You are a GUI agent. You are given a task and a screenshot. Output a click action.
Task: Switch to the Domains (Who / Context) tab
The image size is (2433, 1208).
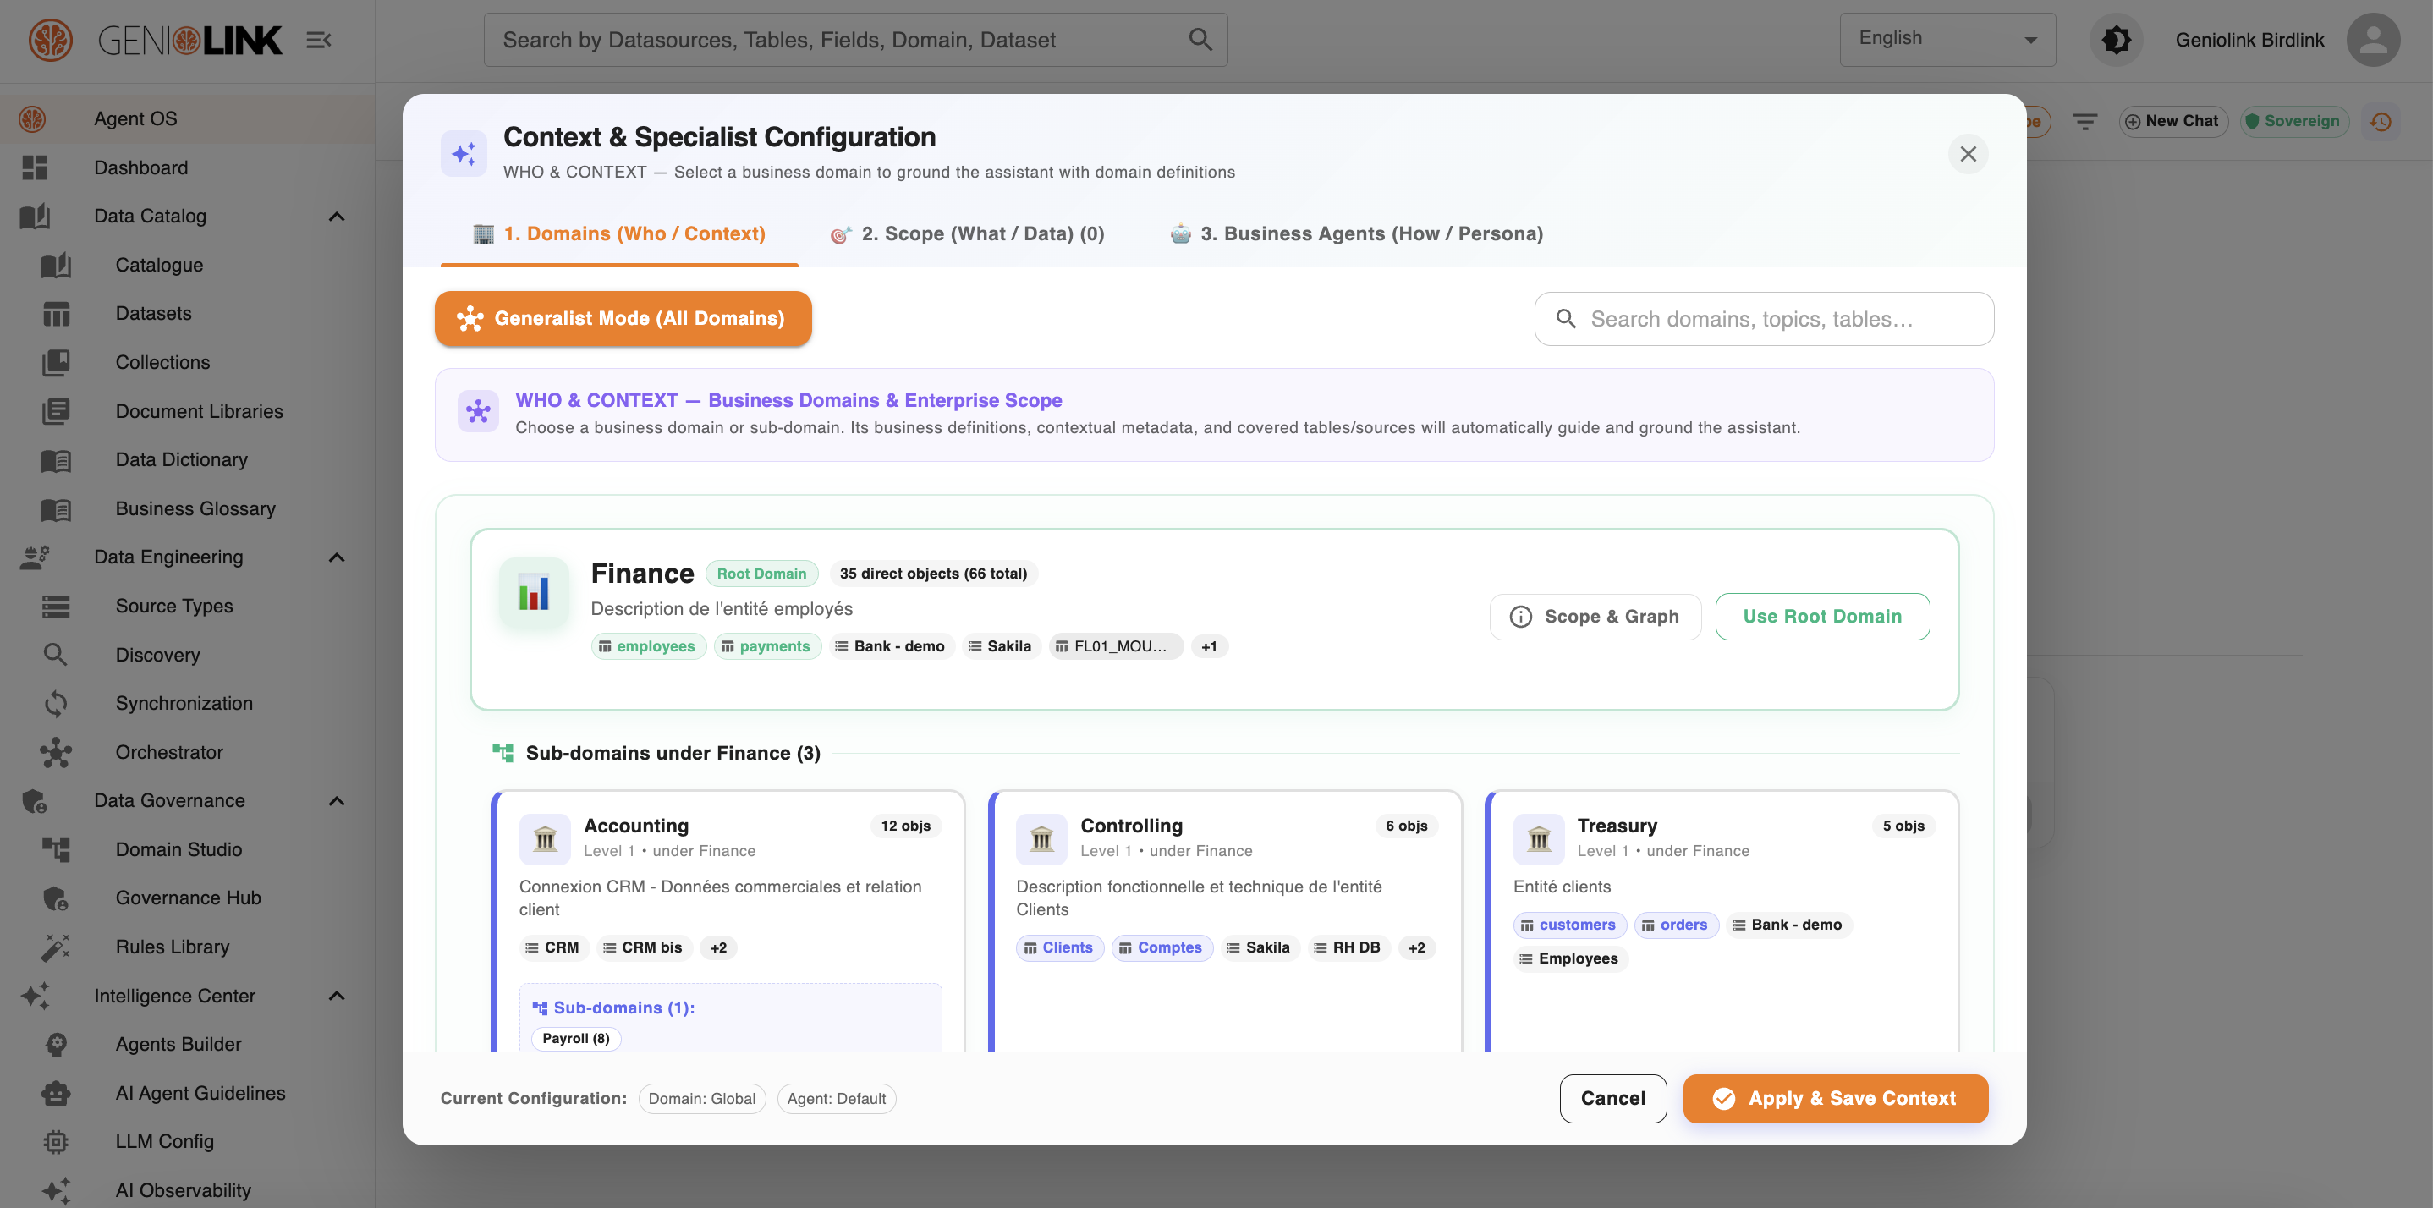point(618,234)
